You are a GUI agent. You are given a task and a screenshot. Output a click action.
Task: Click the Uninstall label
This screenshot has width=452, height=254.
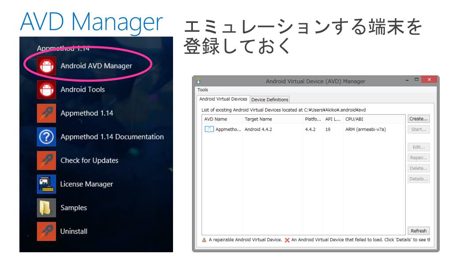pyautogui.click(x=74, y=231)
